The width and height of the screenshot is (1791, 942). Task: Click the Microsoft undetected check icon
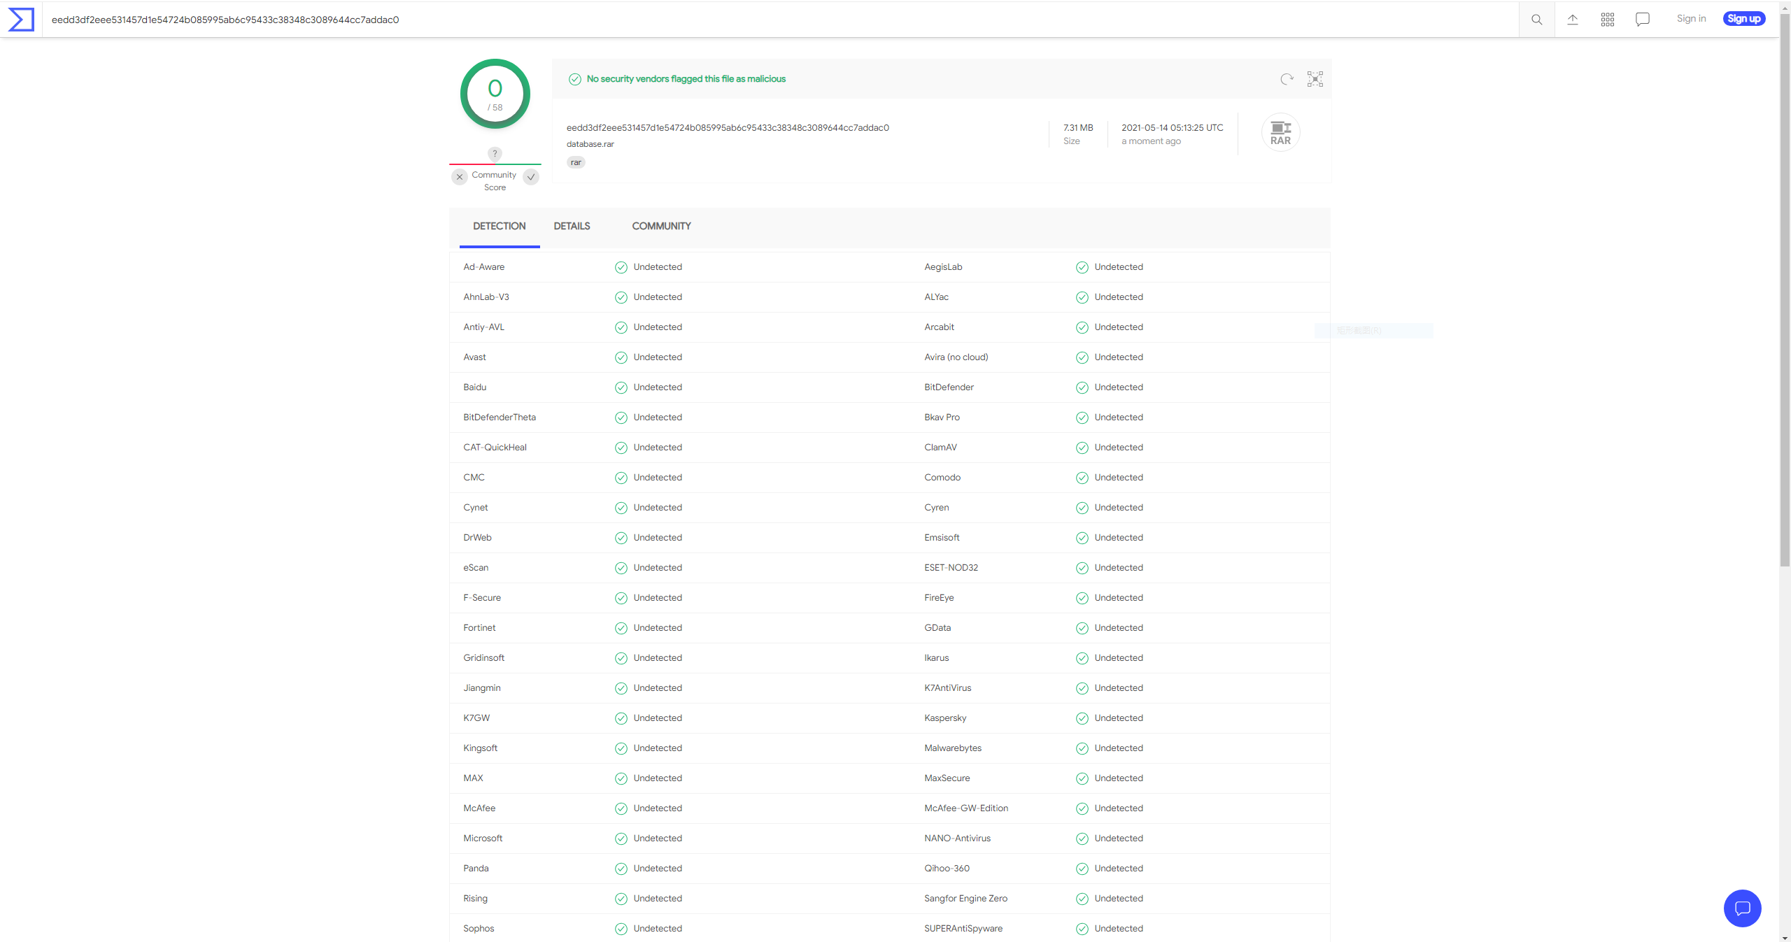(621, 838)
